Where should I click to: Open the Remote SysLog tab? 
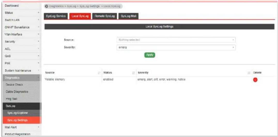104,16
